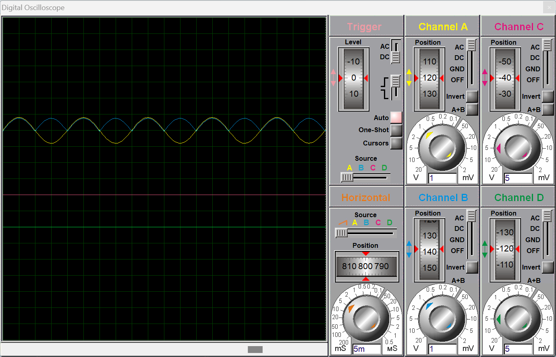
Task: Click the horizontal scrollbar thumb below display
Action: click(255, 349)
